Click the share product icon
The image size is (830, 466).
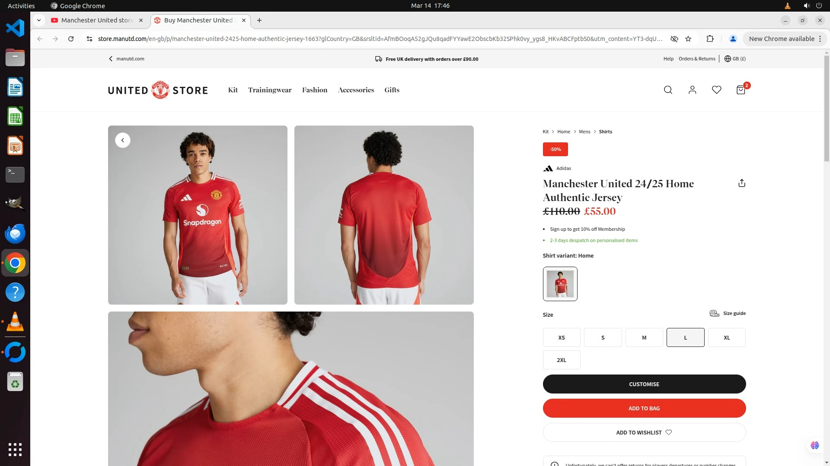point(742,183)
